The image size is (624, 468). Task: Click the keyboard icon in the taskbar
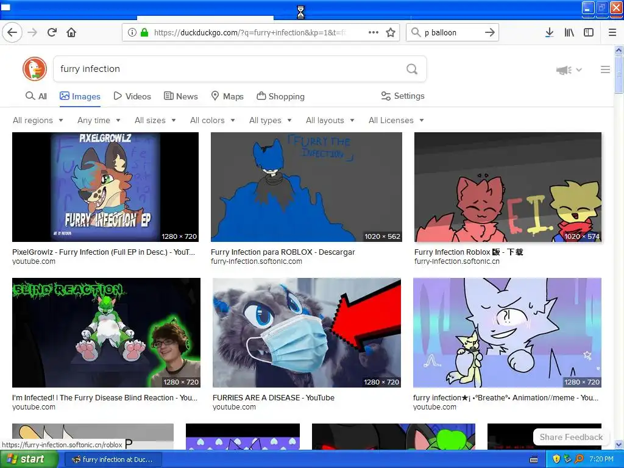(x=534, y=459)
